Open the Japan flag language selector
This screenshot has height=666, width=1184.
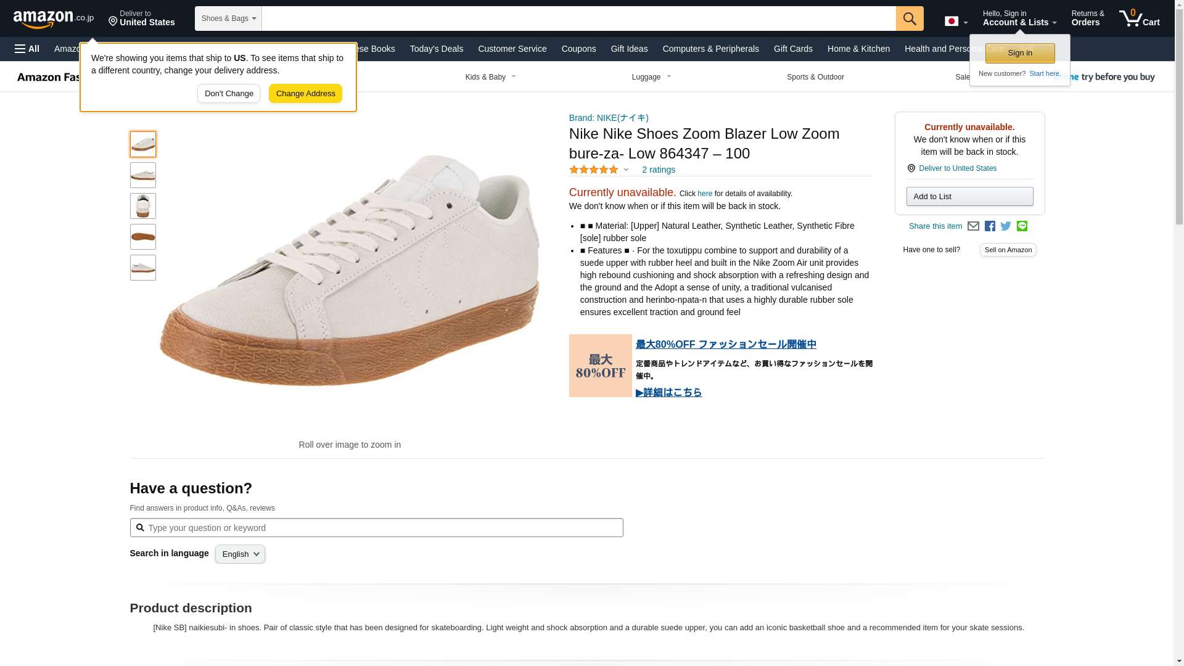coord(956,21)
